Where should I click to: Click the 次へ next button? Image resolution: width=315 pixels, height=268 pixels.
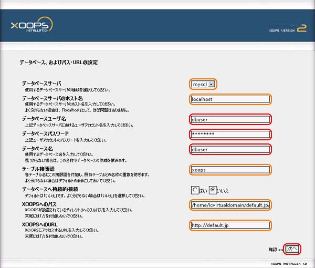coord(292,249)
